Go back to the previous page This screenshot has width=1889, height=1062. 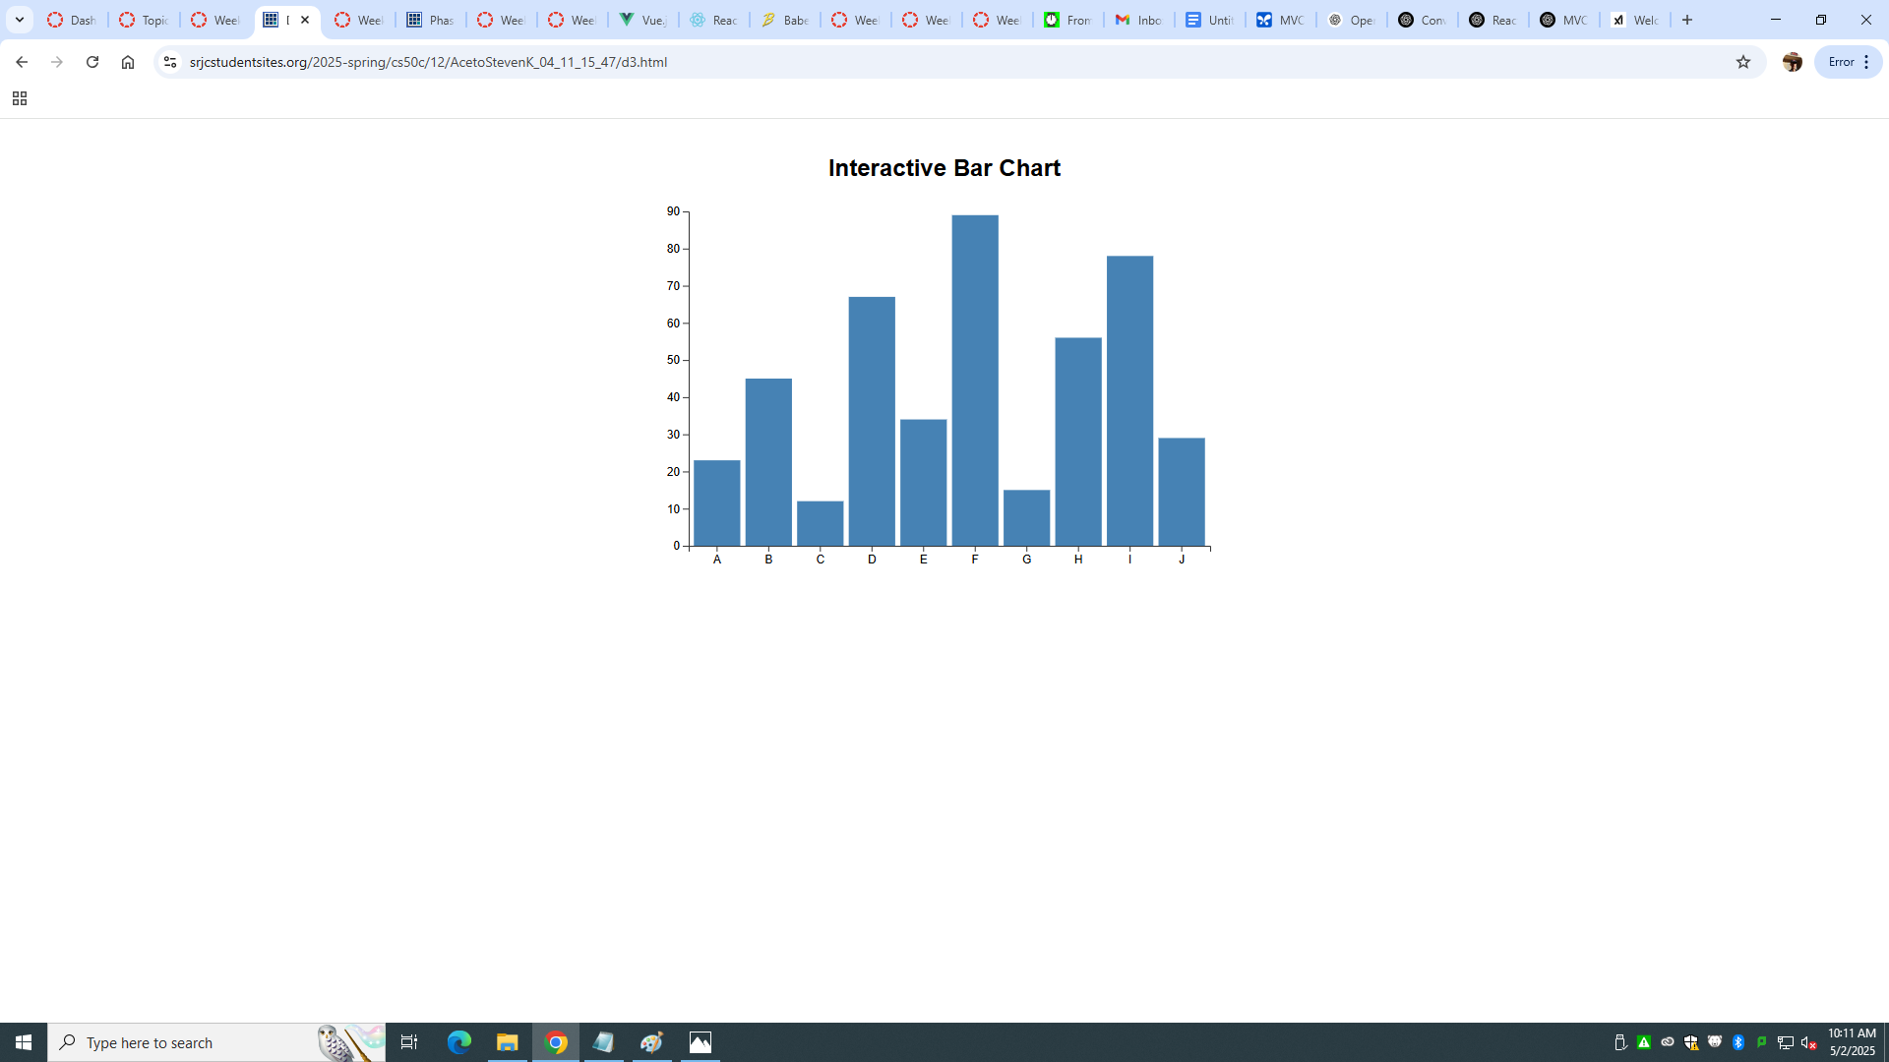[22, 62]
